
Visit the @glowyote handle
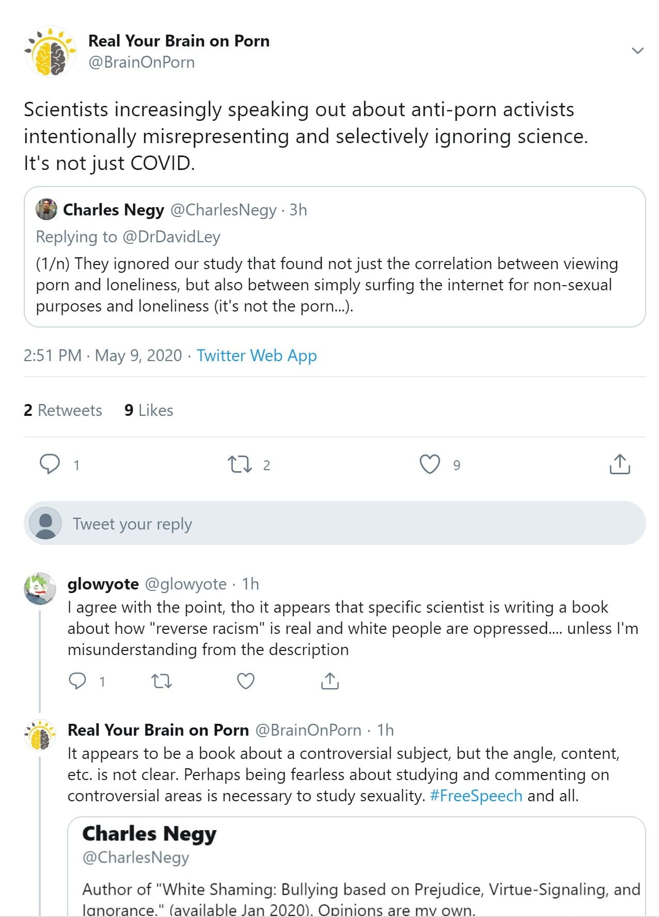185,584
